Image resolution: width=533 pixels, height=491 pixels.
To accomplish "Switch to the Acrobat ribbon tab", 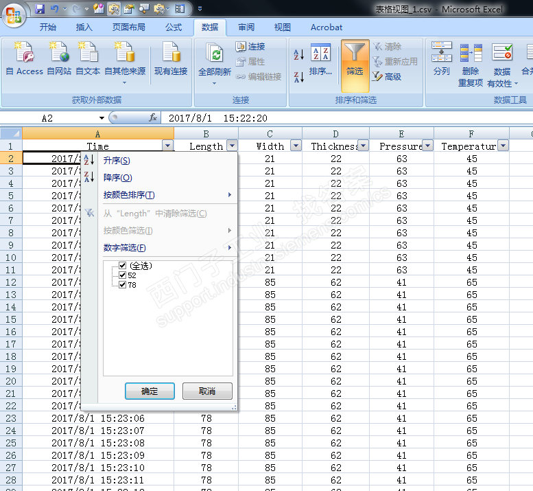I will 327,27.
